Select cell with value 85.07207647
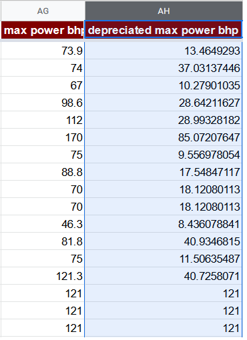247x340 pixels. coord(164,137)
